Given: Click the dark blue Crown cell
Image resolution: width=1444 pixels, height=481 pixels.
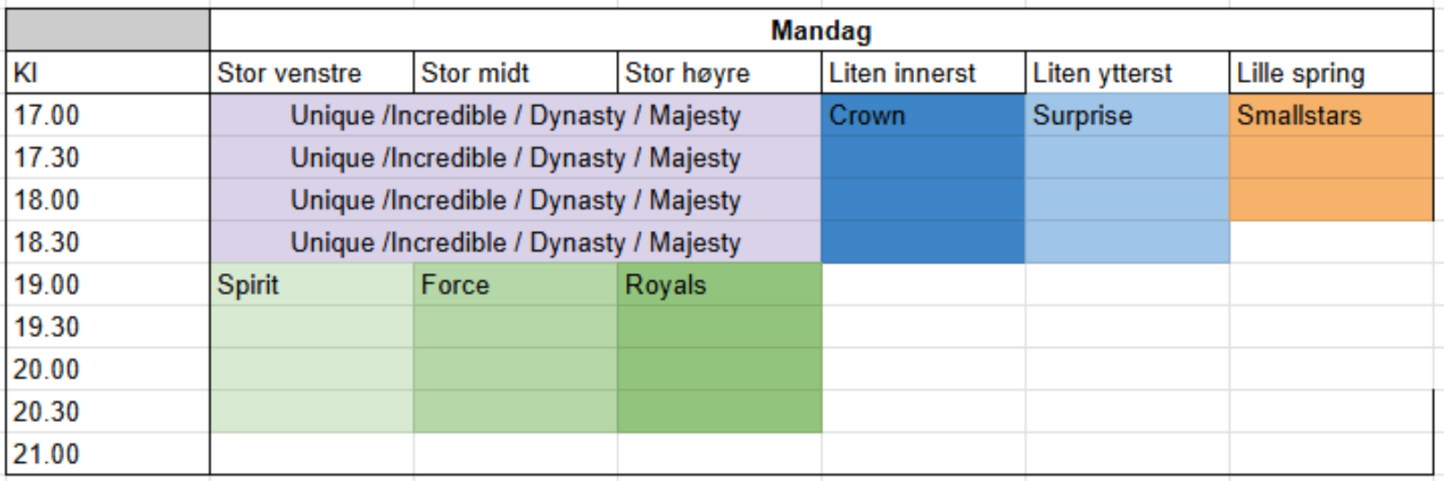Looking at the screenshot, I should (923, 115).
